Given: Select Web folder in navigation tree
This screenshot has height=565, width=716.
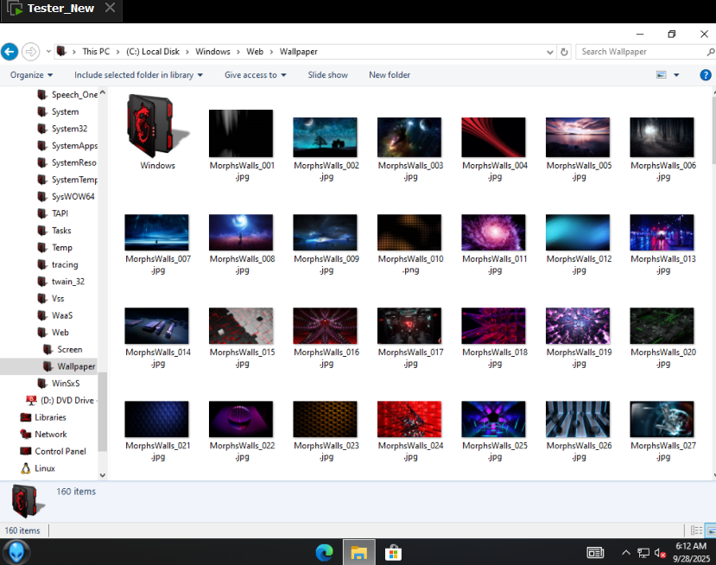Looking at the screenshot, I should pos(60,333).
